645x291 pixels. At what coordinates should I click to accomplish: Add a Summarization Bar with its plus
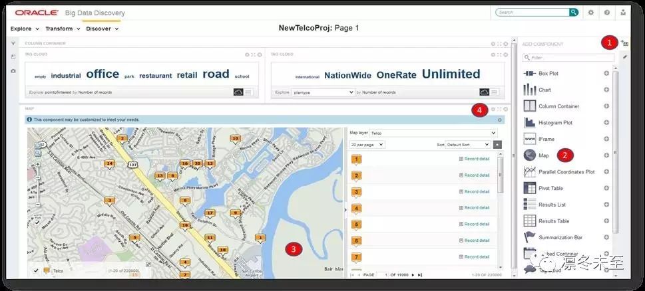tap(606, 237)
